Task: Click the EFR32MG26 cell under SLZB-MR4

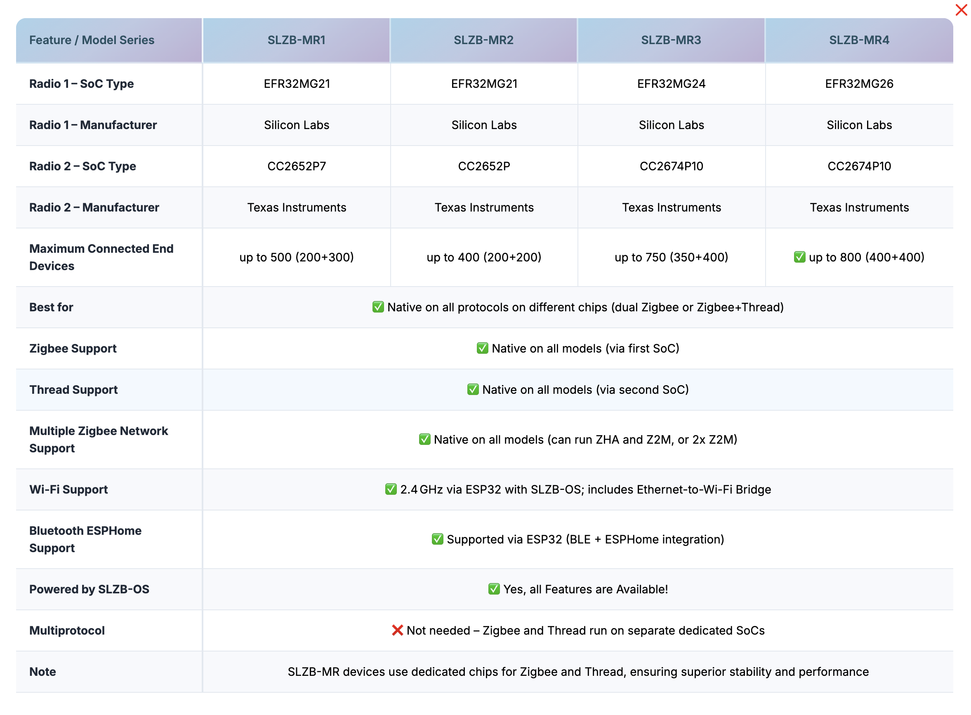Action: tap(859, 84)
